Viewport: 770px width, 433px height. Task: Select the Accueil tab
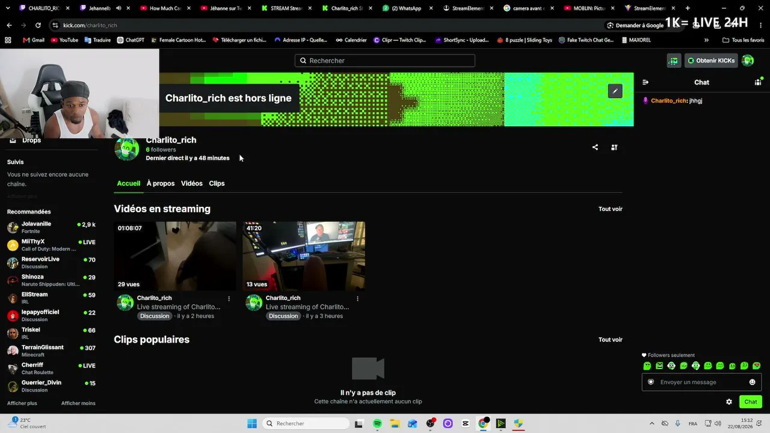[129, 183]
